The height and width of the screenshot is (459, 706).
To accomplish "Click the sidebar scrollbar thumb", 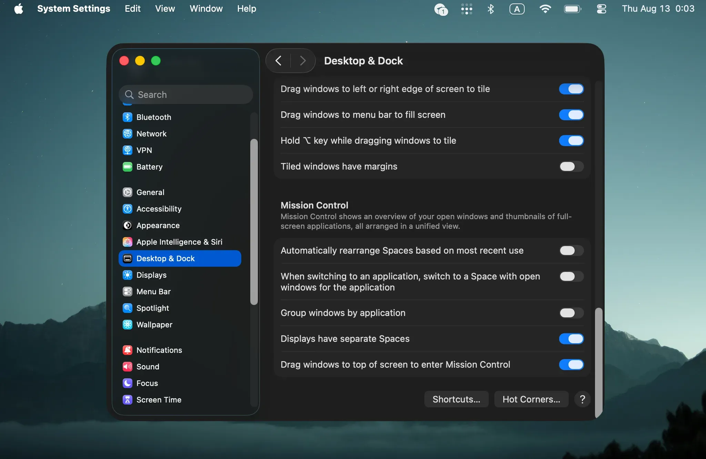I will 254,222.
